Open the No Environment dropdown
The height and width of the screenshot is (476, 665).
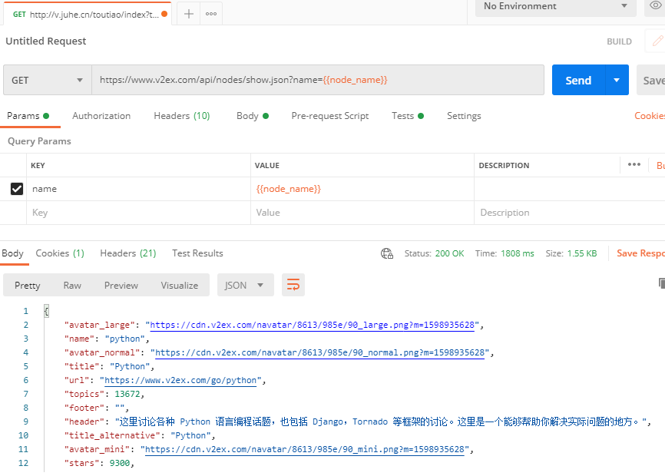pyautogui.click(x=556, y=6)
